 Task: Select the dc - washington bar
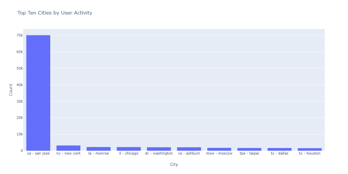coord(159,149)
